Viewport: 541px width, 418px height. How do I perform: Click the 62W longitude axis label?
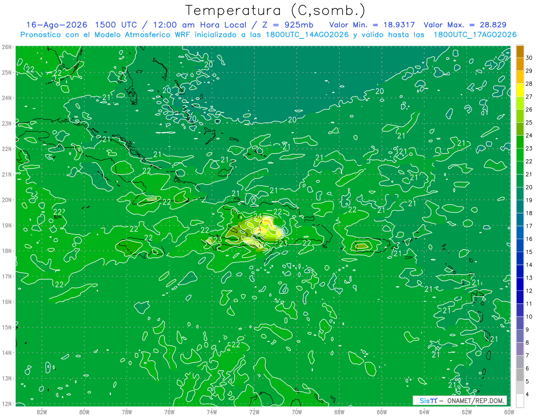click(467, 411)
